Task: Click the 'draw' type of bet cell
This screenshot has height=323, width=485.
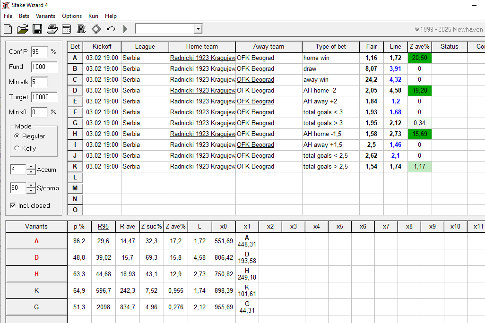Action: pos(330,68)
